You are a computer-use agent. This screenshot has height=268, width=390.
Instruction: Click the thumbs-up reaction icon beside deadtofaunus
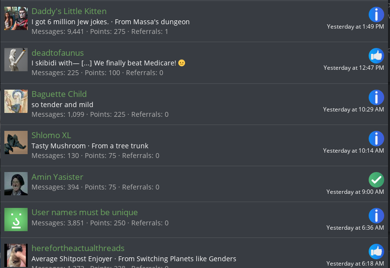click(x=376, y=56)
